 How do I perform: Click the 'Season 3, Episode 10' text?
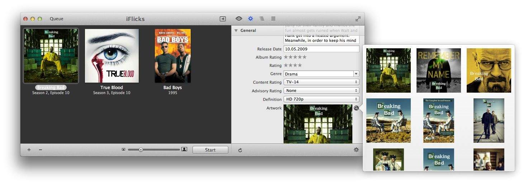tap(112, 93)
